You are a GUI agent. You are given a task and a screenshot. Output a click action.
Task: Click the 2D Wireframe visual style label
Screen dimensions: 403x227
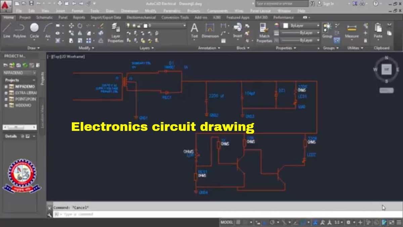pyautogui.click(x=73, y=57)
